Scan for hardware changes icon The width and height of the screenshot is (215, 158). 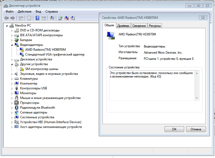52,18
